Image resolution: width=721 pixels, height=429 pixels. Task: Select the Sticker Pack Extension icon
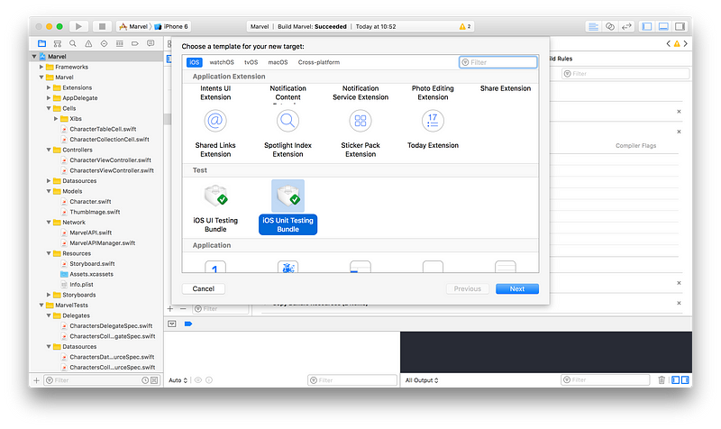(360, 121)
